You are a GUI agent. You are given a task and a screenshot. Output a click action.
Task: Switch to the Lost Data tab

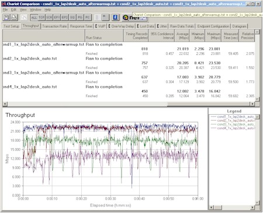click(146, 26)
